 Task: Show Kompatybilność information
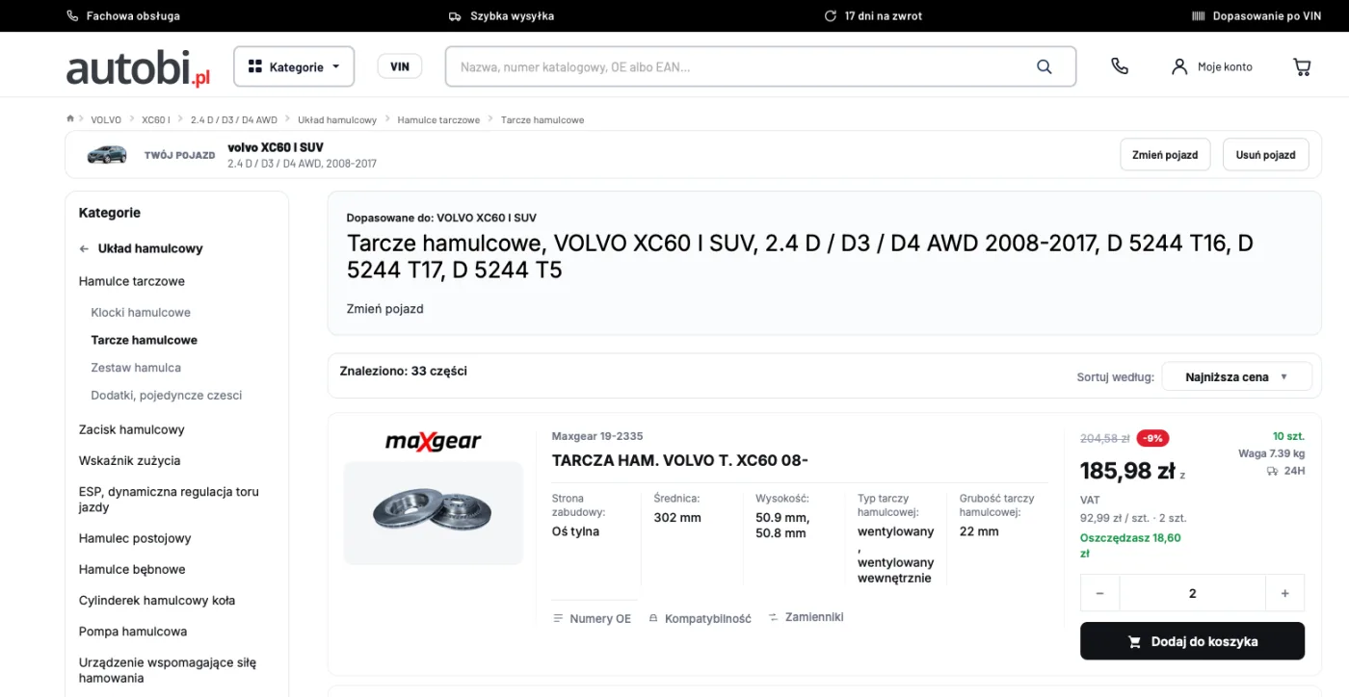click(x=700, y=618)
